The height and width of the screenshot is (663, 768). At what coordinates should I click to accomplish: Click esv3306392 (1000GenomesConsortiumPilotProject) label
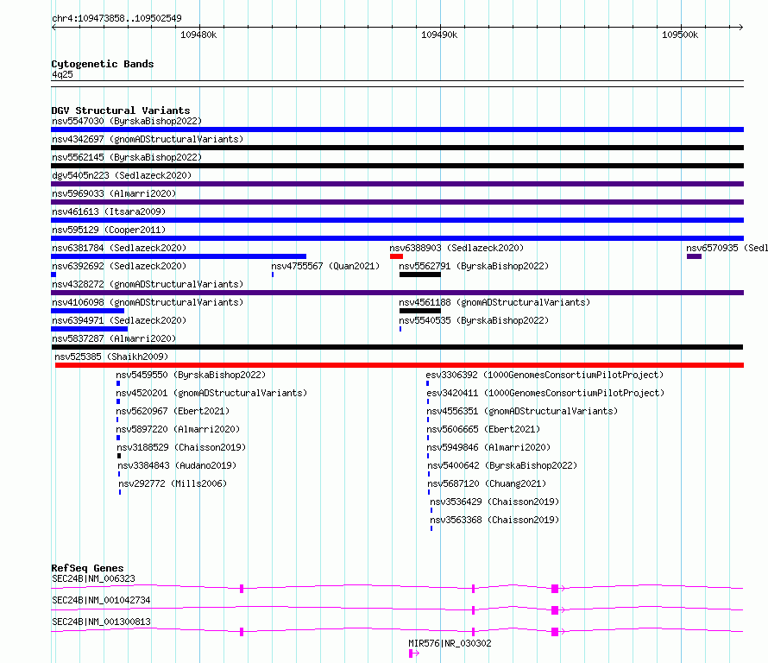click(x=545, y=375)
